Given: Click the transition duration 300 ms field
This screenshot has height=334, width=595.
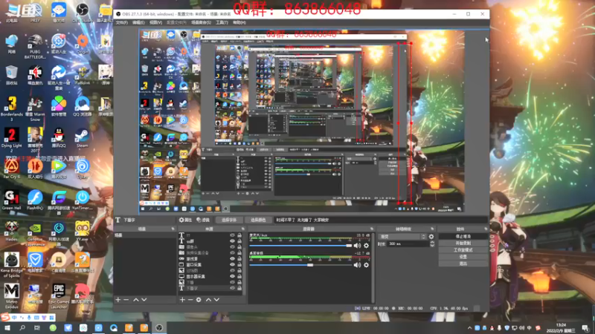Looking at the screenshot, I should click(x=408, y=244).
